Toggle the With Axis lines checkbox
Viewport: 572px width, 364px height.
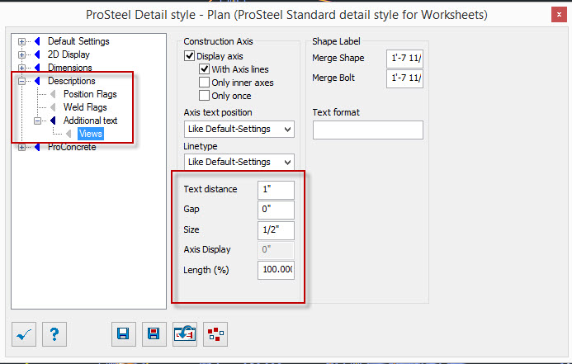pyautogui.click(x=205, y=69)
